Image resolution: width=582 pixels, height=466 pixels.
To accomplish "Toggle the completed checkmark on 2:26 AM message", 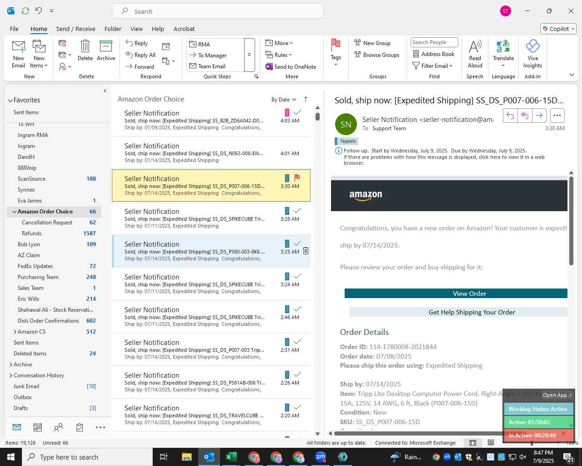I will 297,375.
